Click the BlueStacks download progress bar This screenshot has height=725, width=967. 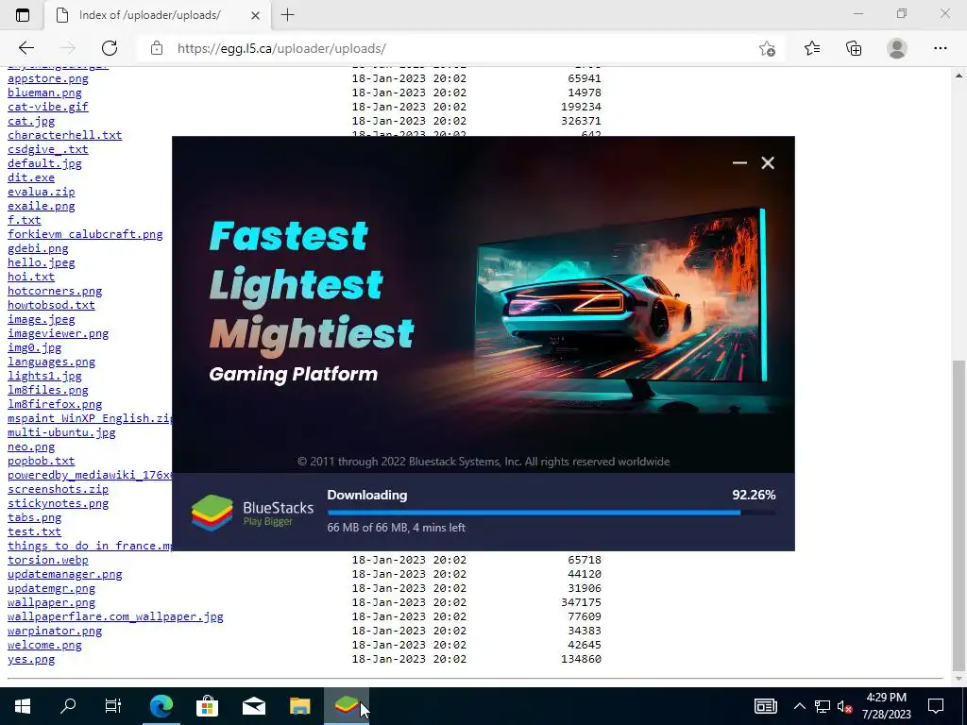551,513
